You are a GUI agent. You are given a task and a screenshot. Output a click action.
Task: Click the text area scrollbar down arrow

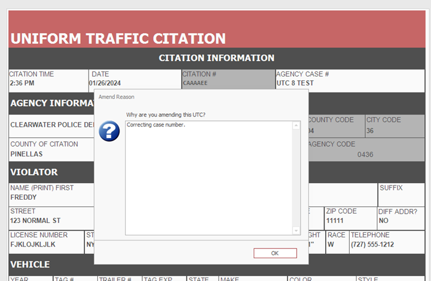pos(296,230)
